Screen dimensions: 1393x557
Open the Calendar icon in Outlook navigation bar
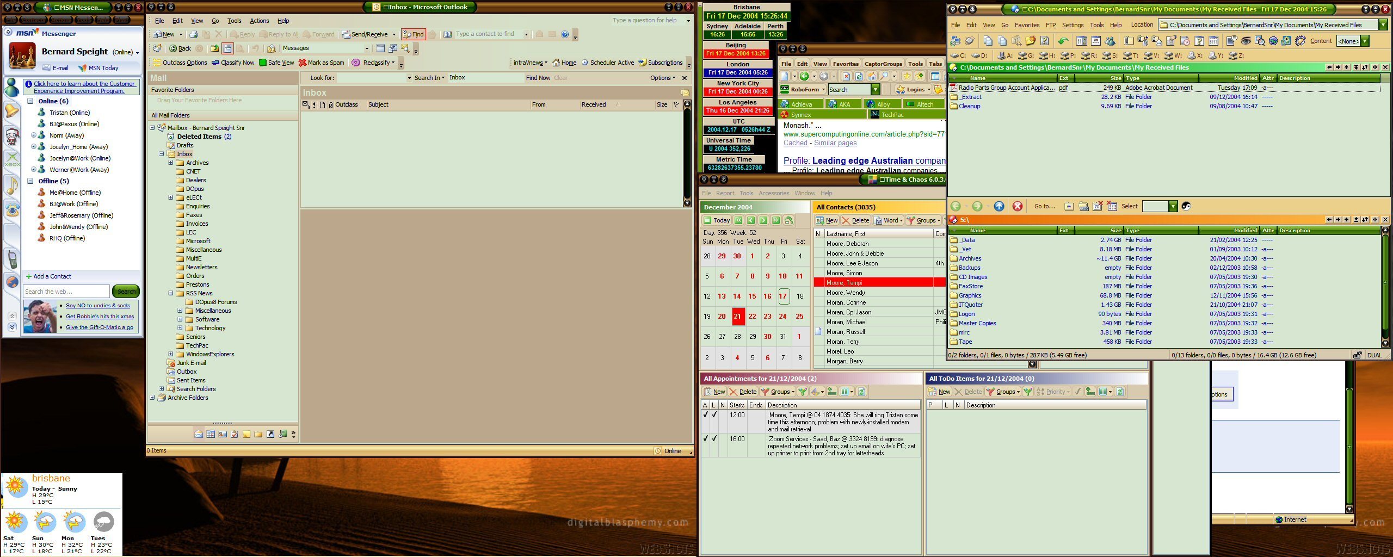pyautogui.click(x=211, y=434)
